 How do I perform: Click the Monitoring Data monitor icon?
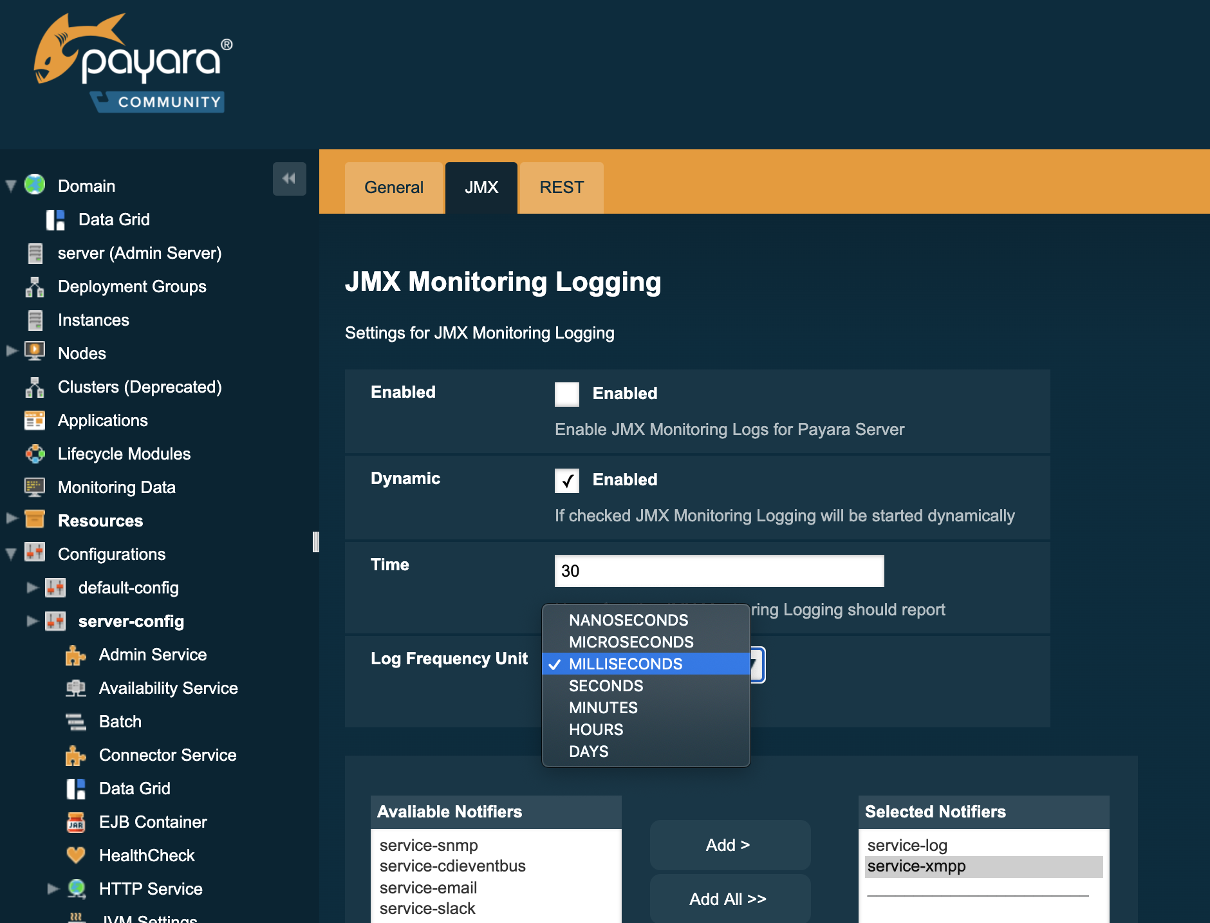(35, 487)
